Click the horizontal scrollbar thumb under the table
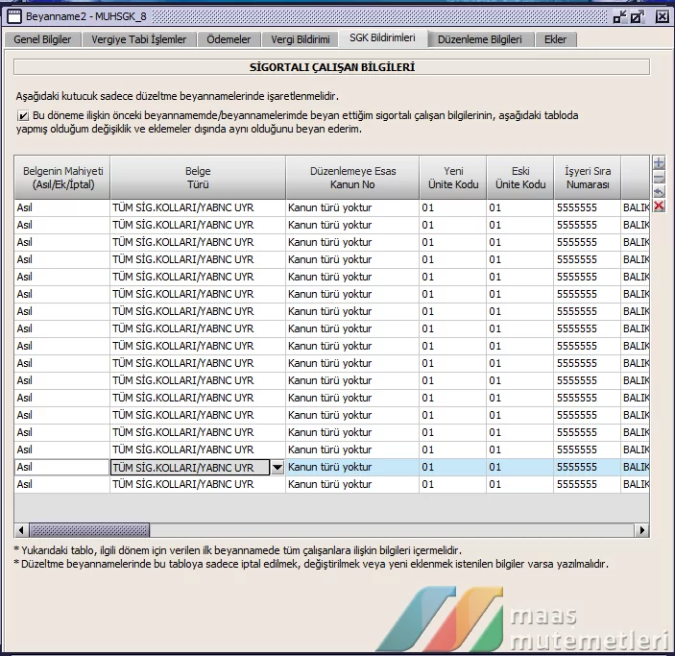675x656 pixels. point(89,530)
